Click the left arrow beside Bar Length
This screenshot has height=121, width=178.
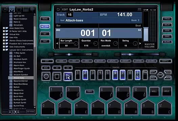(x=57, y=43)
